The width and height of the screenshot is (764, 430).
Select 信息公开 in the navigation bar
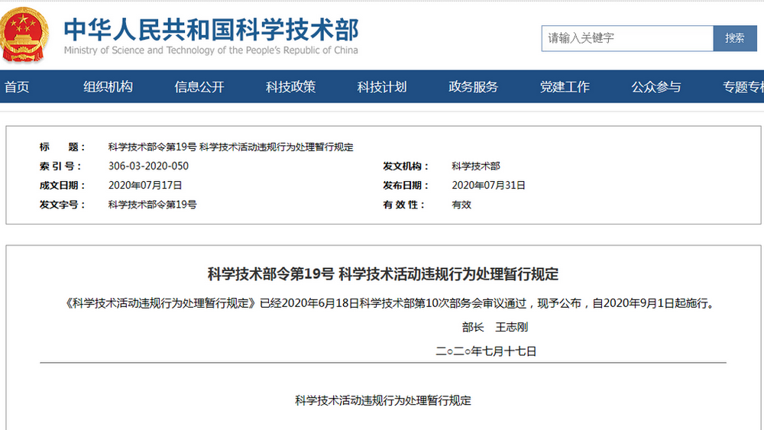[x=199, y=87]
